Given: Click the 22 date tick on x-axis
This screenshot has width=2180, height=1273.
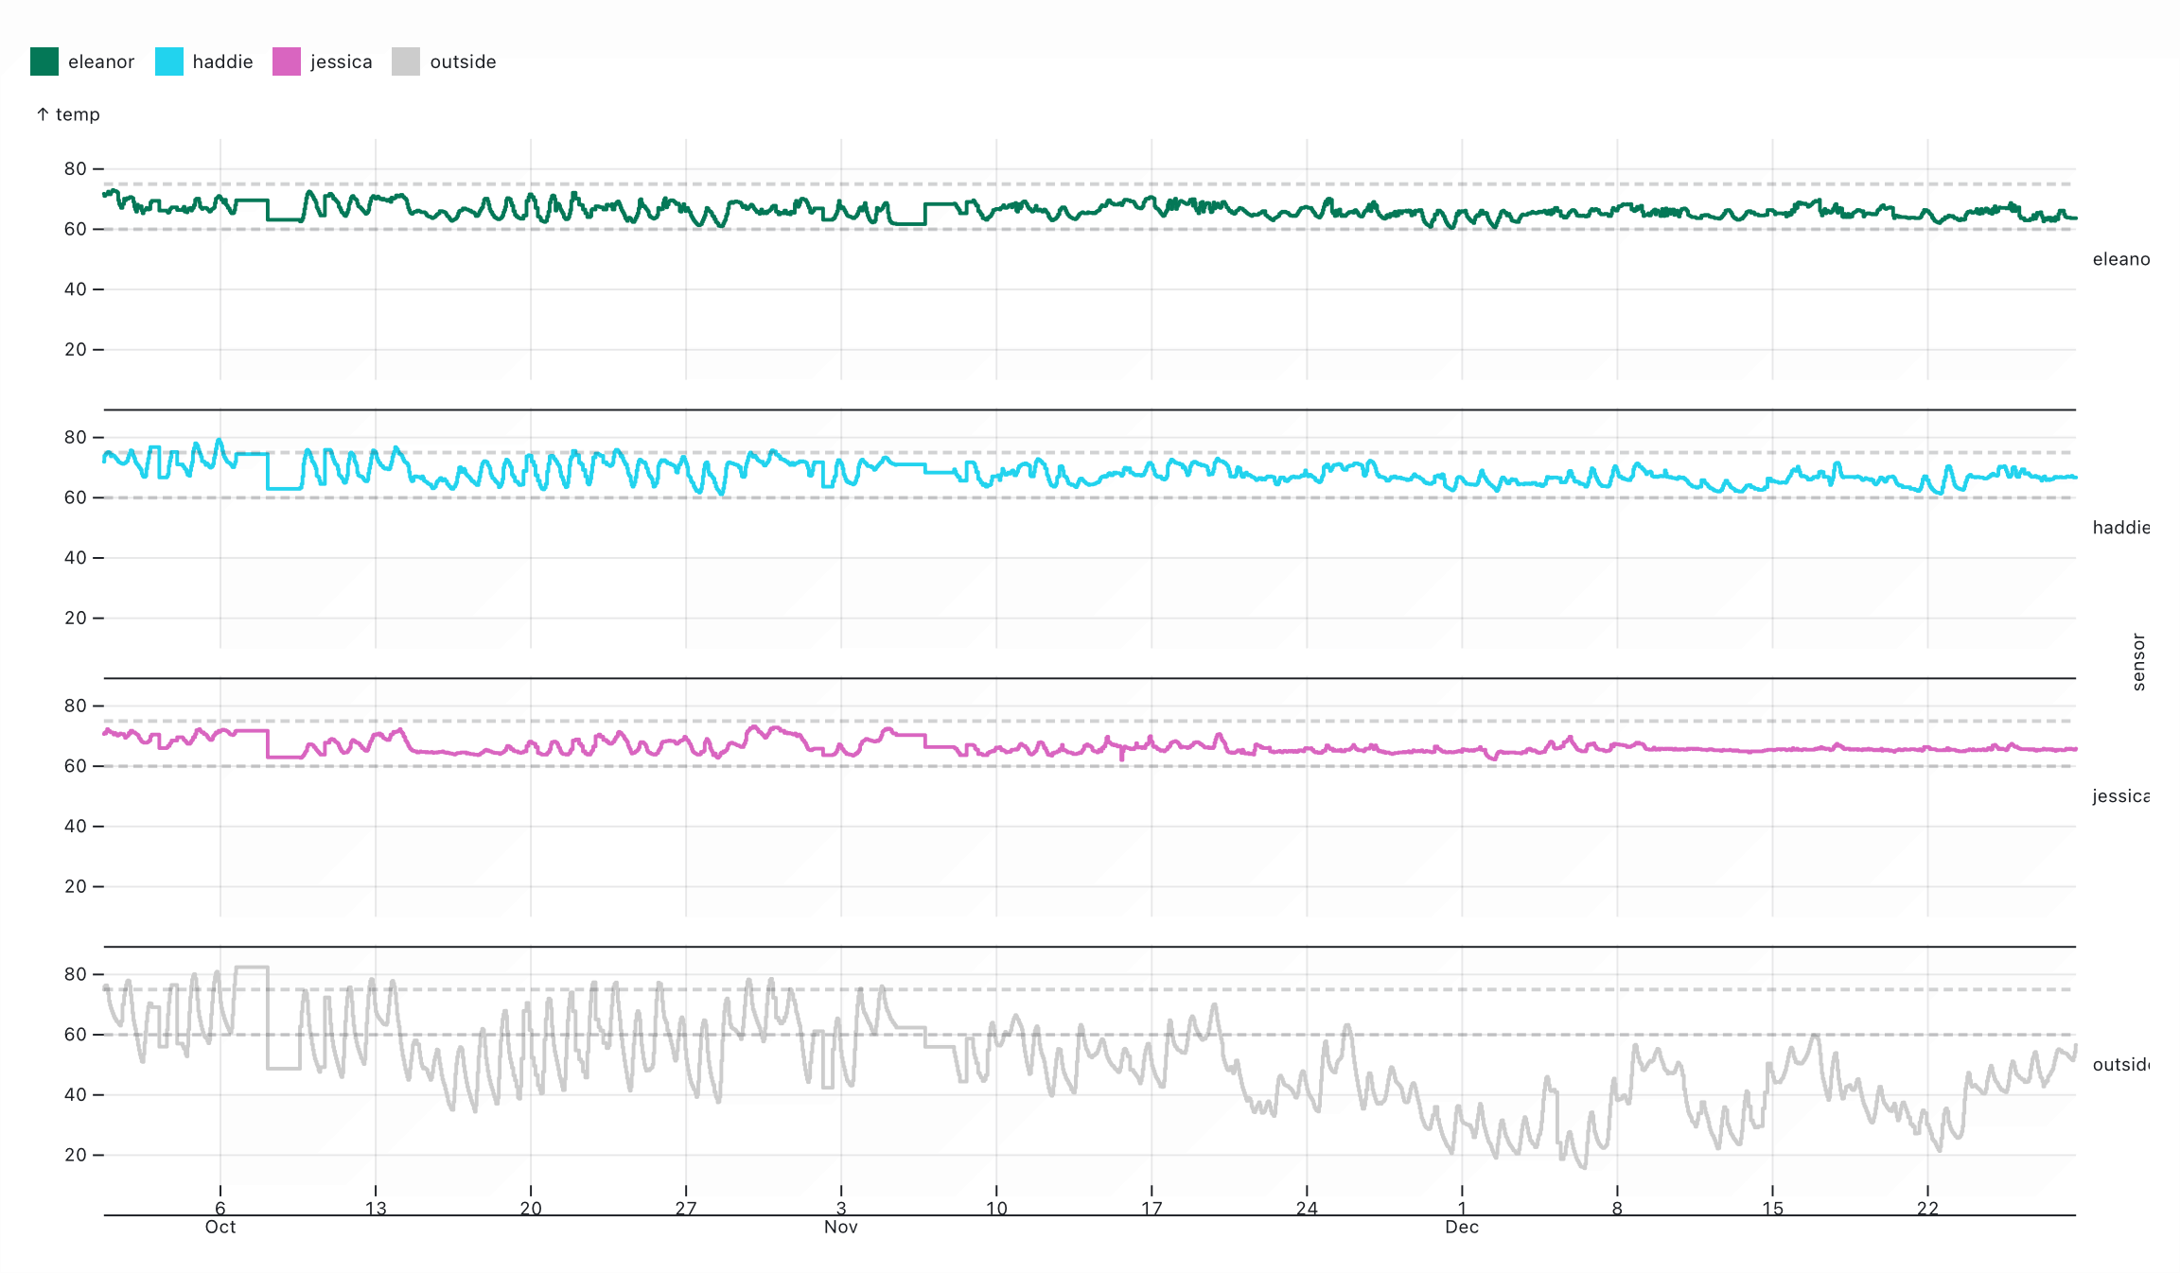Looking at the screenshot, I should coord(1927,1208).
